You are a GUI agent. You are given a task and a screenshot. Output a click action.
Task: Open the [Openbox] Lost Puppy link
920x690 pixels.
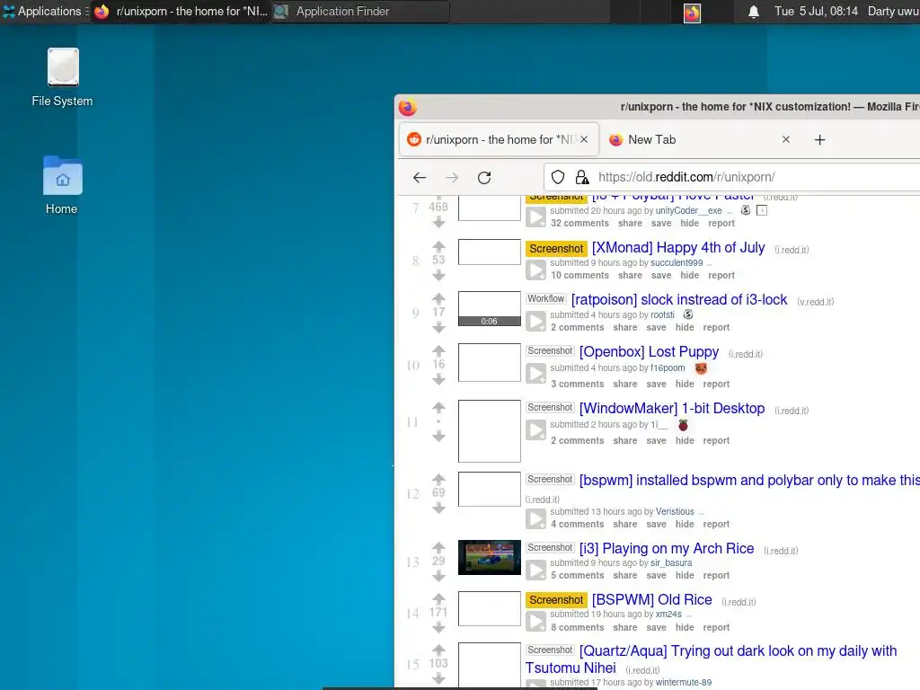tap(649, 352)
